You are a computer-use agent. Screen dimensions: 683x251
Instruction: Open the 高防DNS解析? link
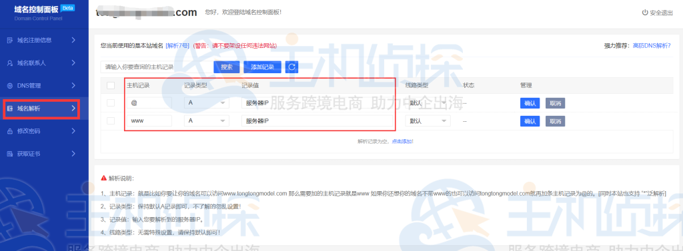[652, 45]
